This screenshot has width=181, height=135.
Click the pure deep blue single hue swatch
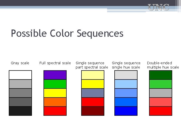[126, 111]
